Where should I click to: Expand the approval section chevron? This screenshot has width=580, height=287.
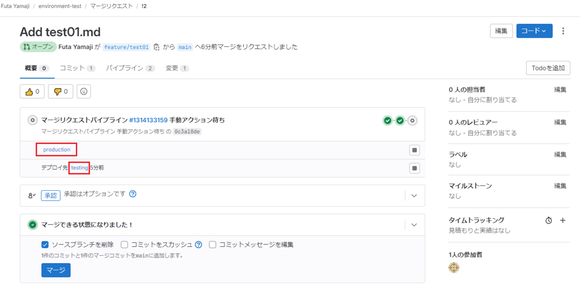click(414, 196)
